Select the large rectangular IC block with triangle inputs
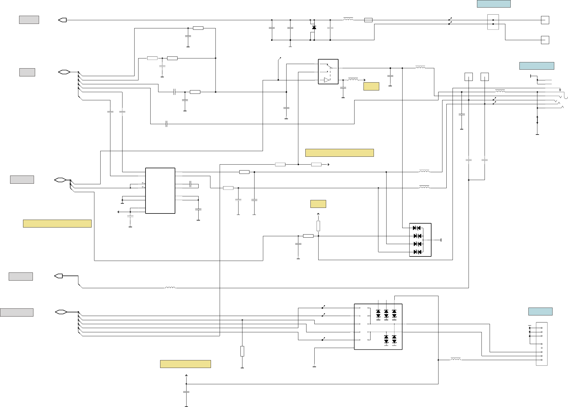The image size is (568, 407). (160, 191)
